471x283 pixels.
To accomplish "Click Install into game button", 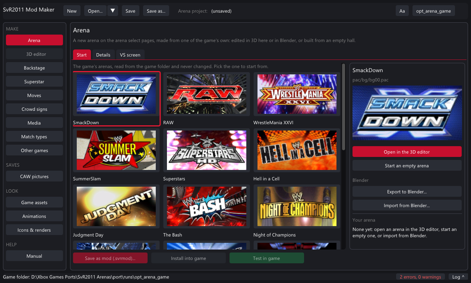I will [189, 258].
